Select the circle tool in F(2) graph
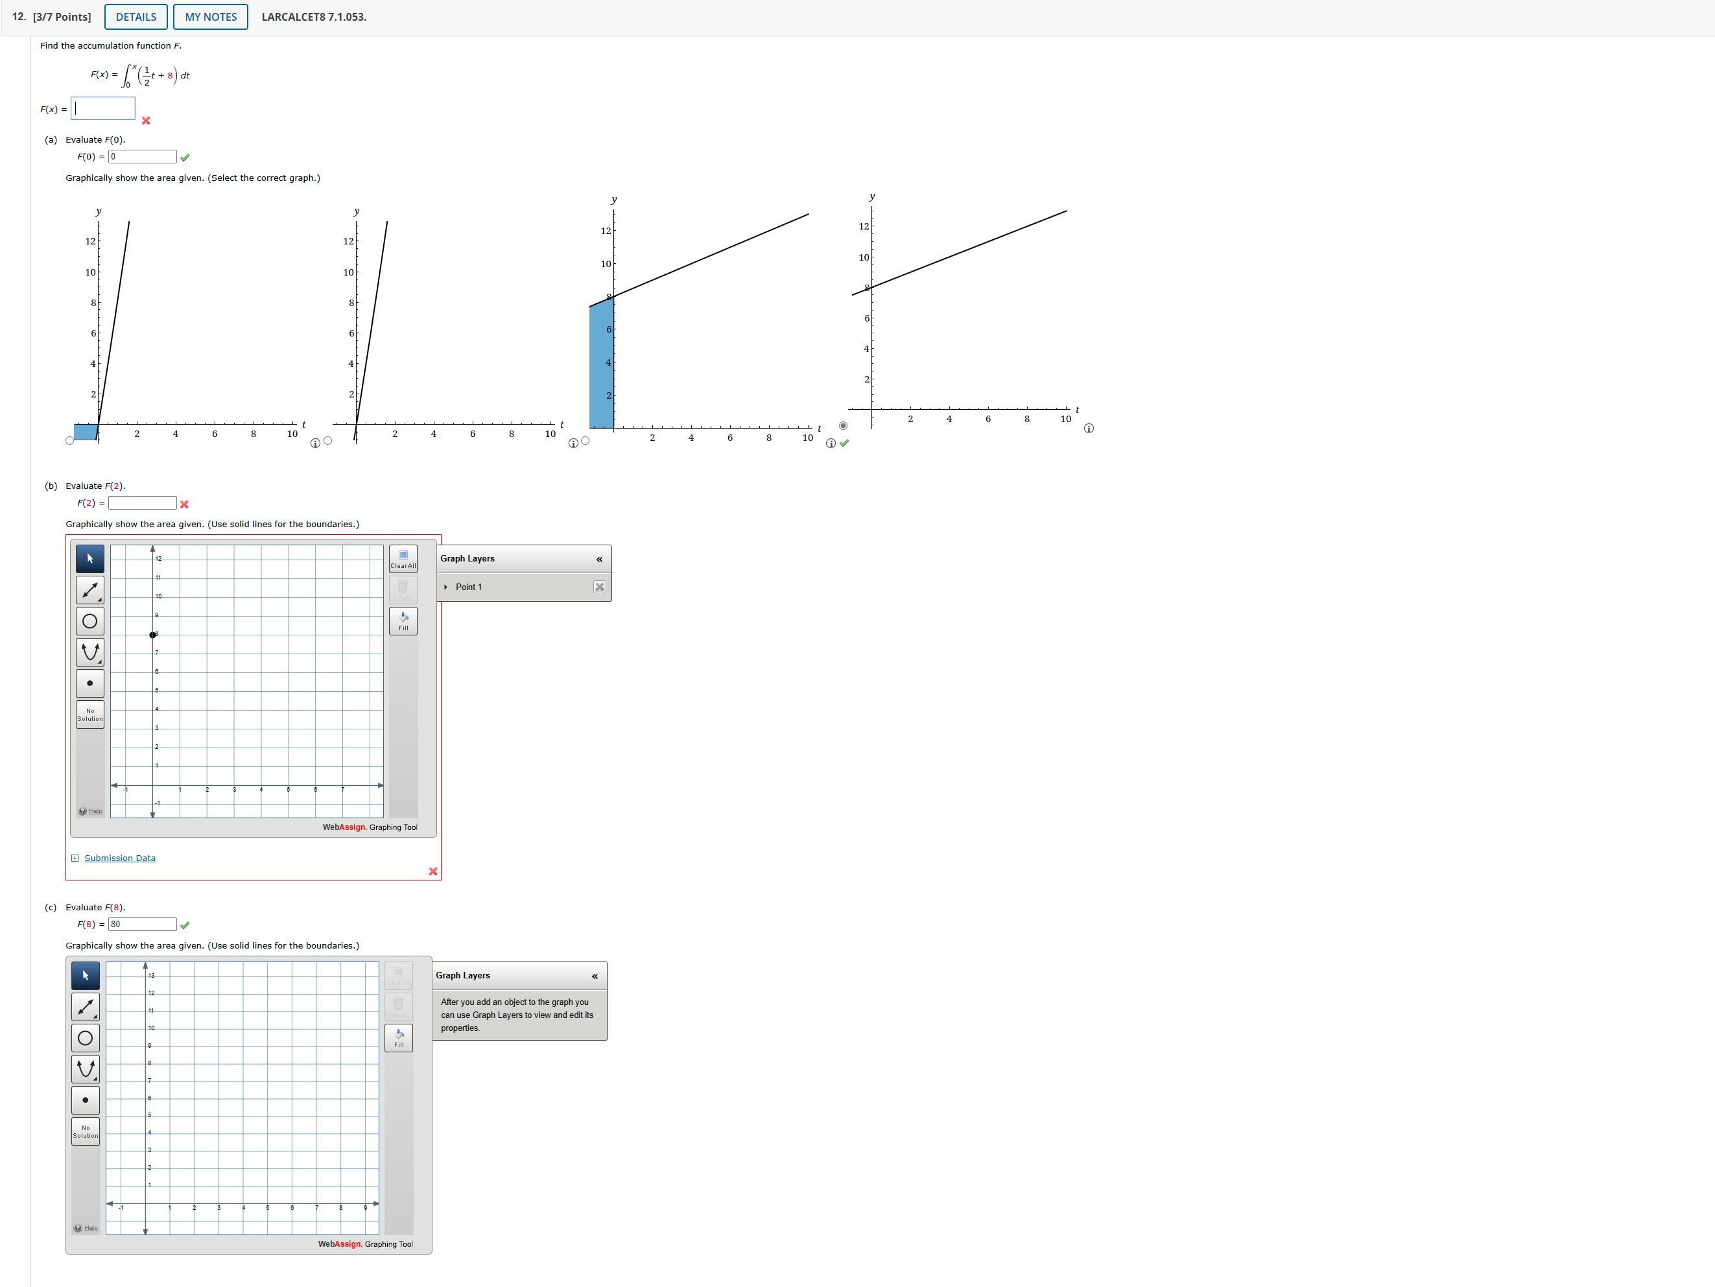Viewport: 1715px width, 1287px height. point(90,621)
